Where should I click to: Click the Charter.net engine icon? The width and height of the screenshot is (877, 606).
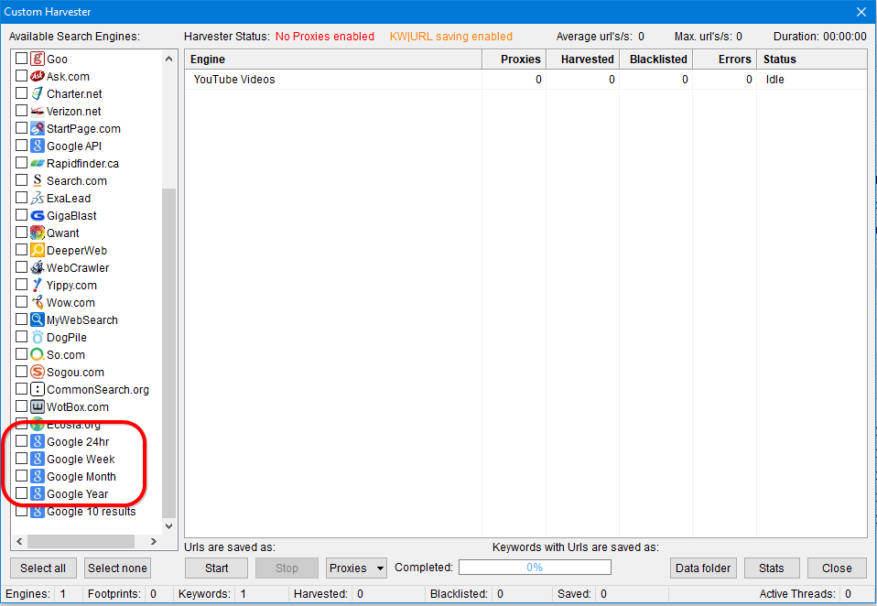pos(38,93)
